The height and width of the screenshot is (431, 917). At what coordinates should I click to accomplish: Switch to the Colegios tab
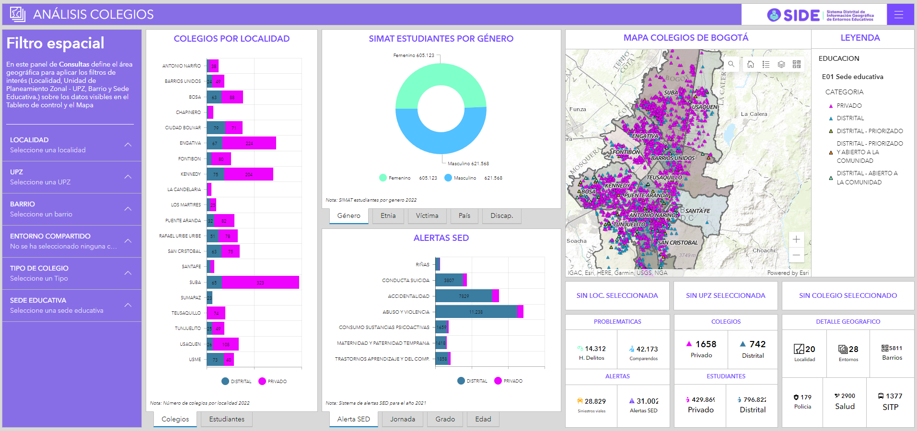(x=175, y=419)
